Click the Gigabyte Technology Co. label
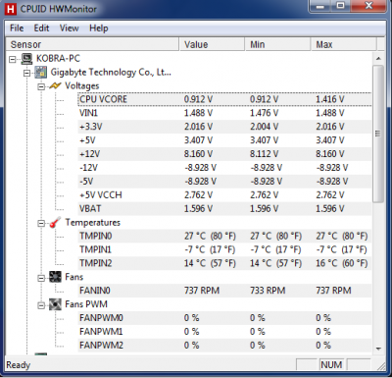 pos(111,73)
